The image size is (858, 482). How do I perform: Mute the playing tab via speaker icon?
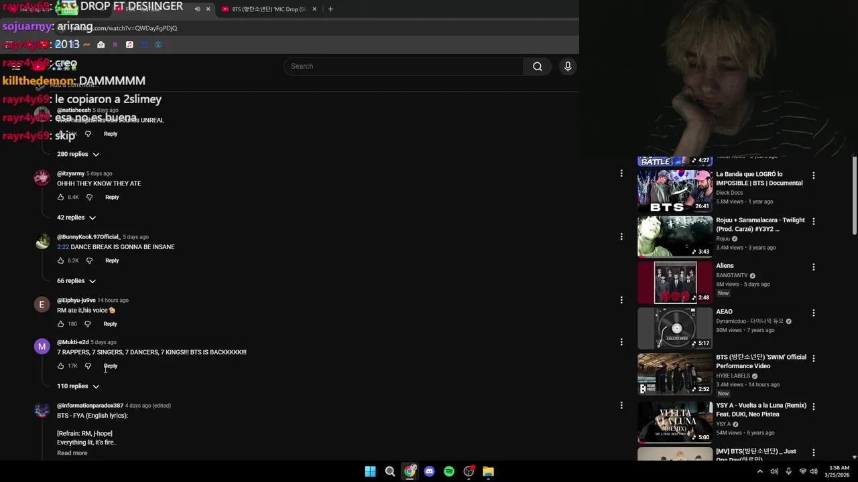coord(197,9)
